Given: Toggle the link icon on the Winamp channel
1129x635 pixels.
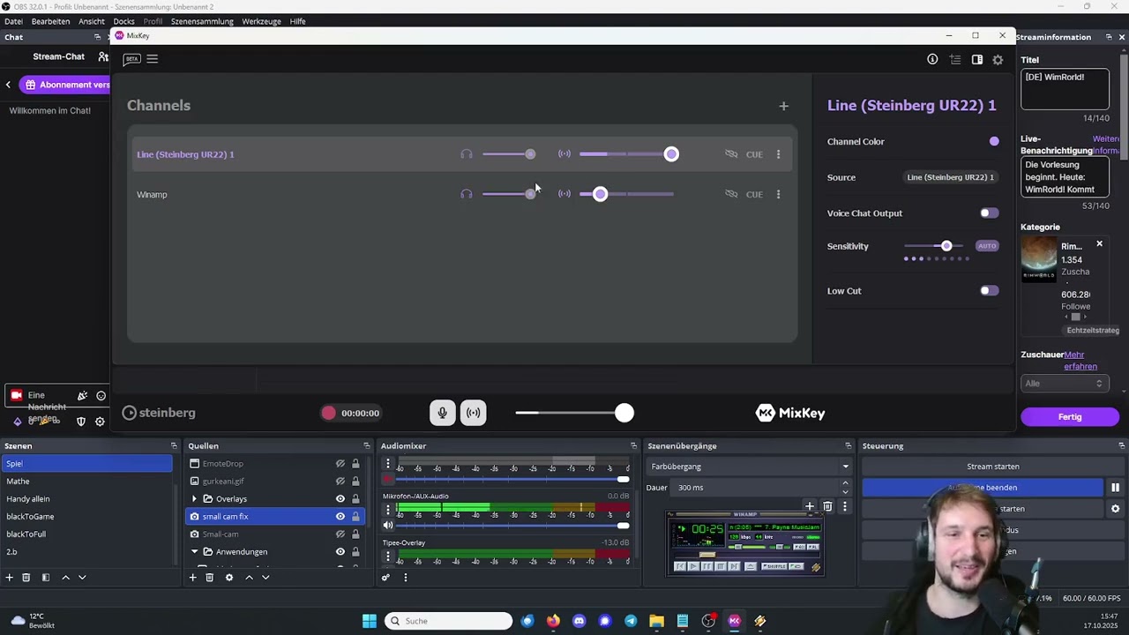Looking at the screenshot, I should coord(731,194).
